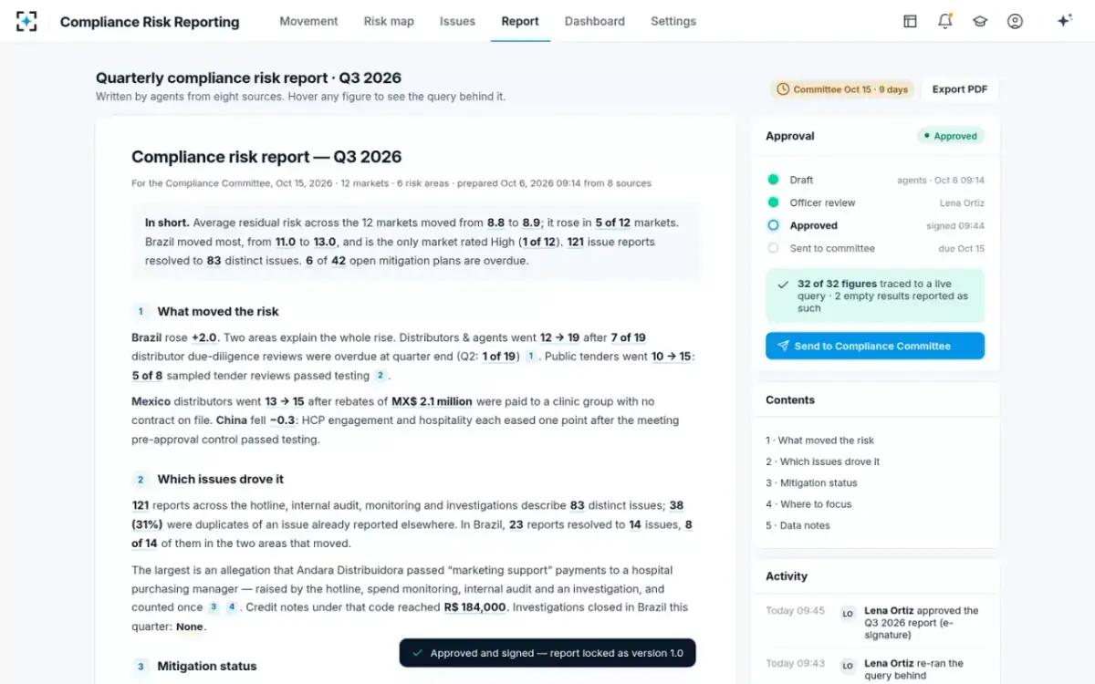
Task: Click the figure 8.8 in summary
Action: point(496,223)
